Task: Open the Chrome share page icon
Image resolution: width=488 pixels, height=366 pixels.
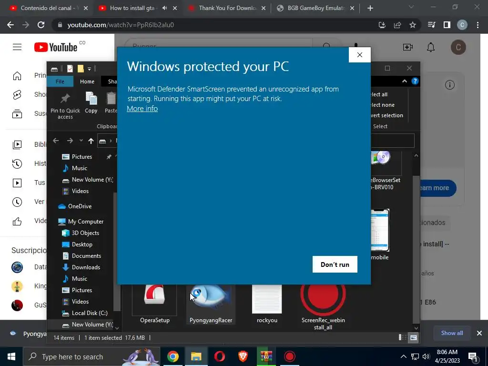Action: (397, 25)
